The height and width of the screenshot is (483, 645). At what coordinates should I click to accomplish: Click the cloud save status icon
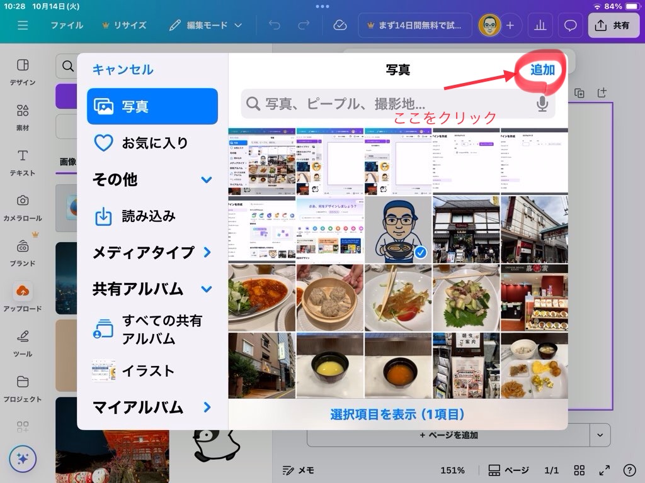(x=340, y=25)
